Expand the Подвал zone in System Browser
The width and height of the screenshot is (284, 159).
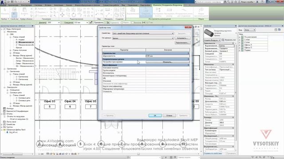(240, 50)
